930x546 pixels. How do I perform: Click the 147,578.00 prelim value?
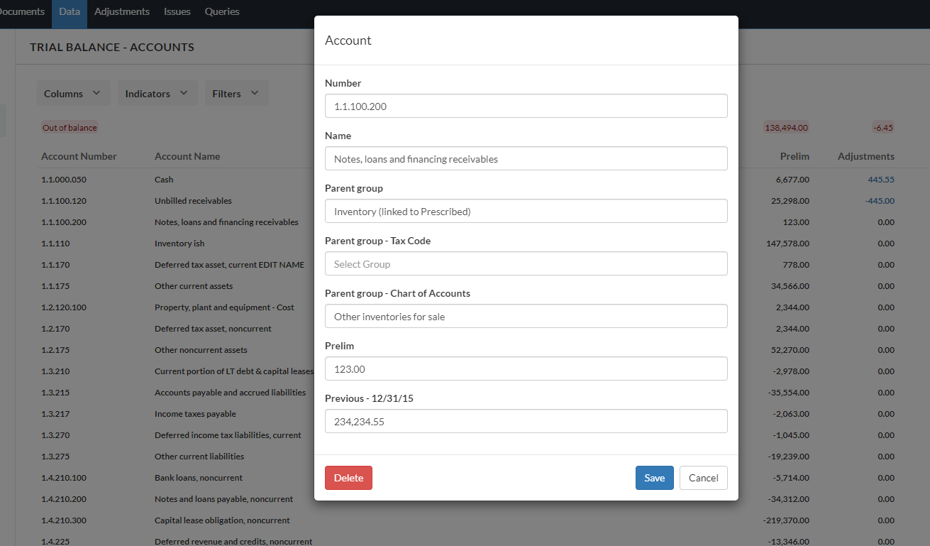pos(788,244)
